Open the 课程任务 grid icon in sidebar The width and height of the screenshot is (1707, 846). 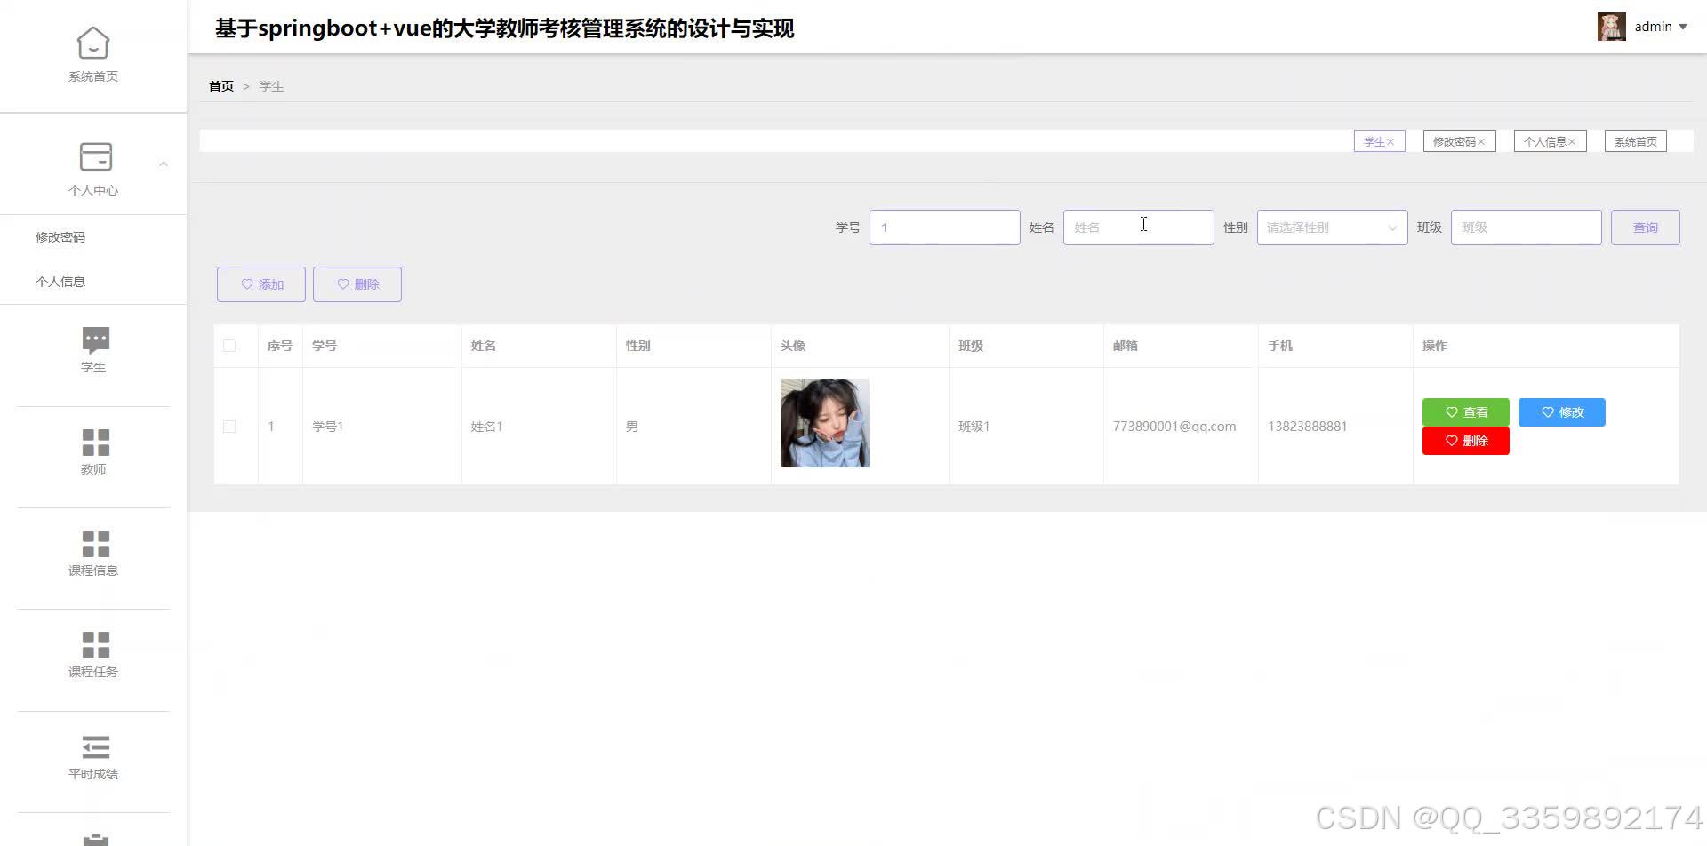click(x=96, y=645)
